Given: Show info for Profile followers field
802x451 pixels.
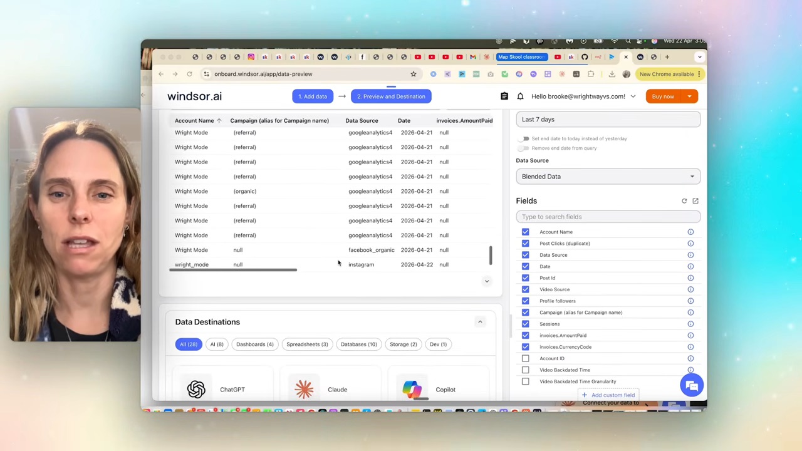Looking at the screenshot, I should 690,301.
